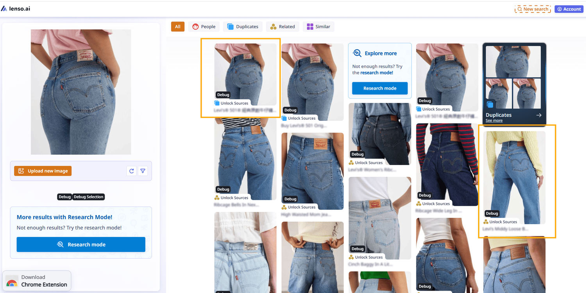Click the lenso.ai logo
Viewport: 586px width, 293px height.
(x=16, y=9)
